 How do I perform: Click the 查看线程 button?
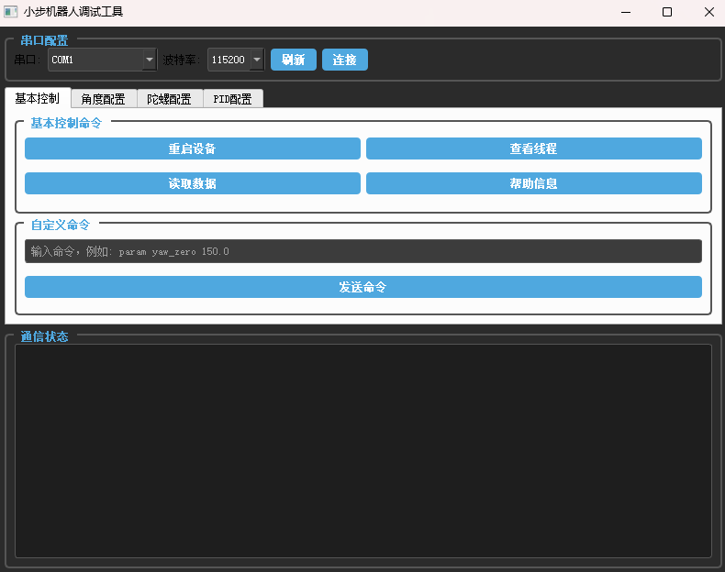533,148
